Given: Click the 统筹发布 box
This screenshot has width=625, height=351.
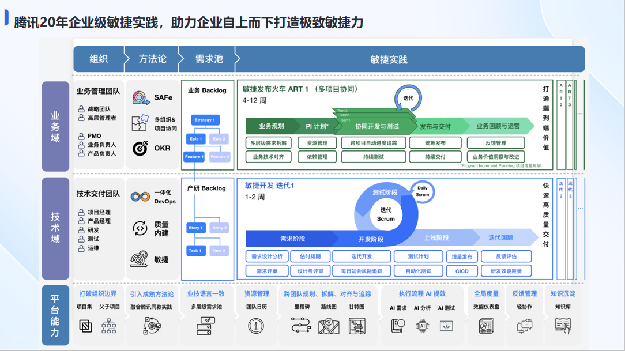Looking at the screenshot, I should point(435,142).
